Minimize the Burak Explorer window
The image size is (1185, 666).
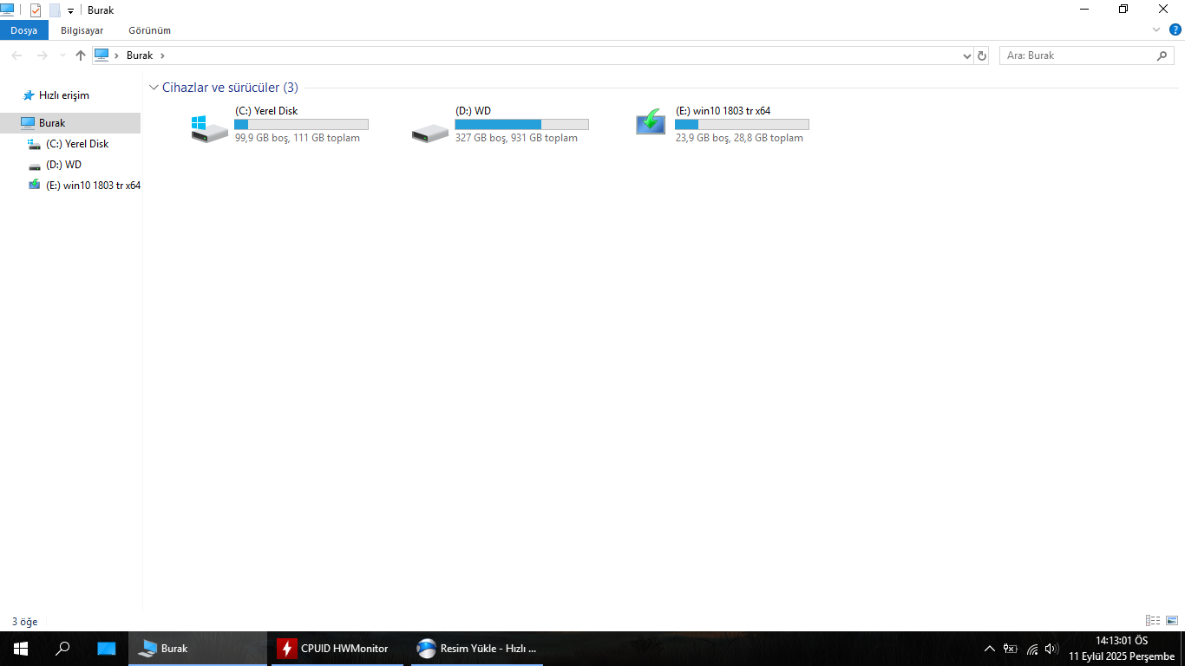(x=1084, y=10)
